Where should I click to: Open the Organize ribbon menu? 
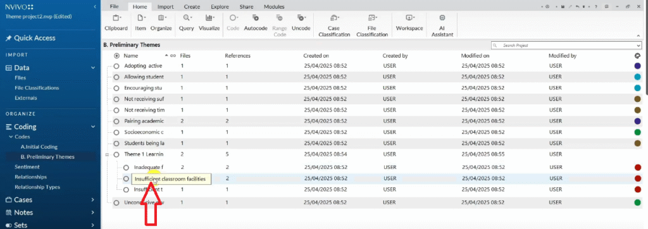coord(161,23)
